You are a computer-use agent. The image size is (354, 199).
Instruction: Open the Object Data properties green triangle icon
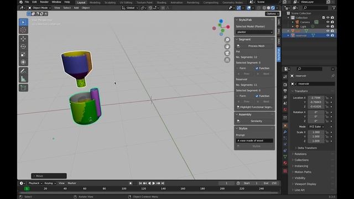[285, 156]
